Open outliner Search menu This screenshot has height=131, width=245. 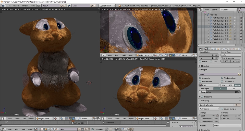click(x=215, y=10)
